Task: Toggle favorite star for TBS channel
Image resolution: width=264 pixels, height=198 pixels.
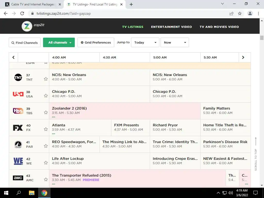Action: pos(46,112)
